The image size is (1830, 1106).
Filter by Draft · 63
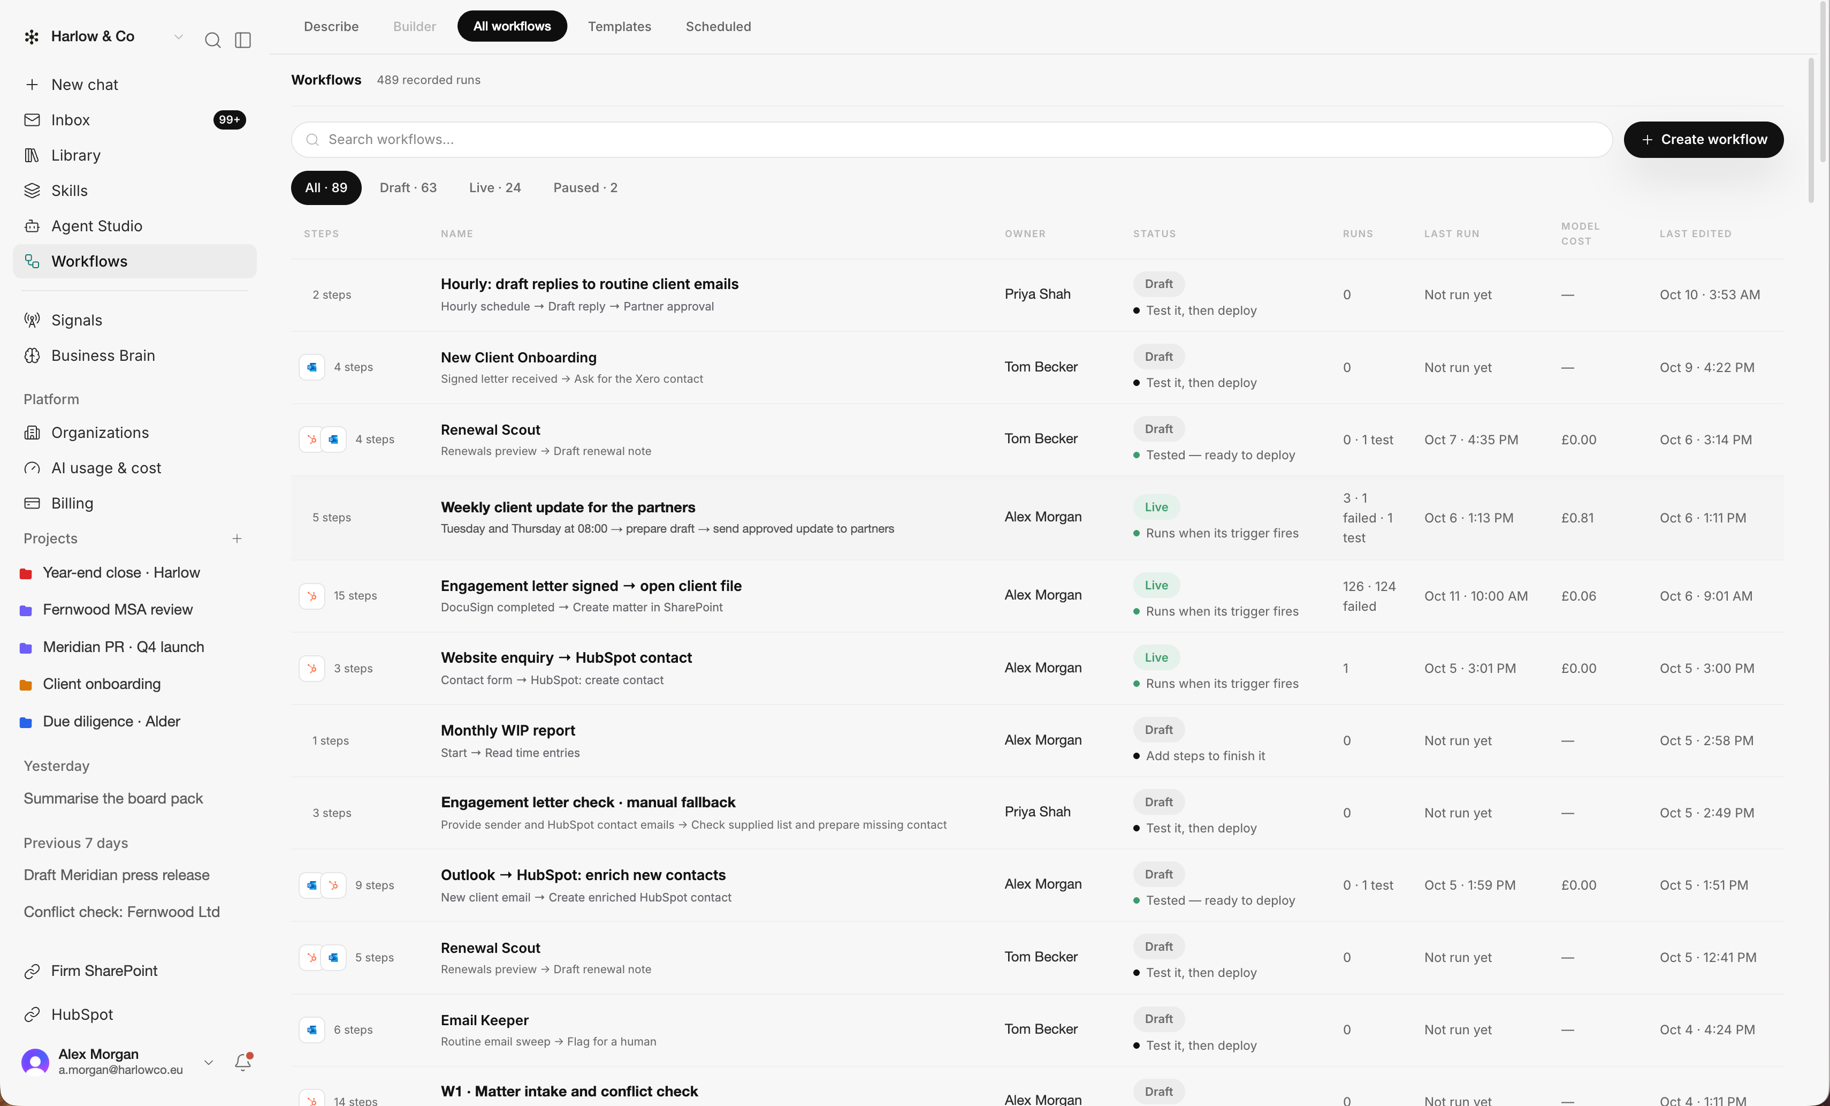click(x=408, y=188)
